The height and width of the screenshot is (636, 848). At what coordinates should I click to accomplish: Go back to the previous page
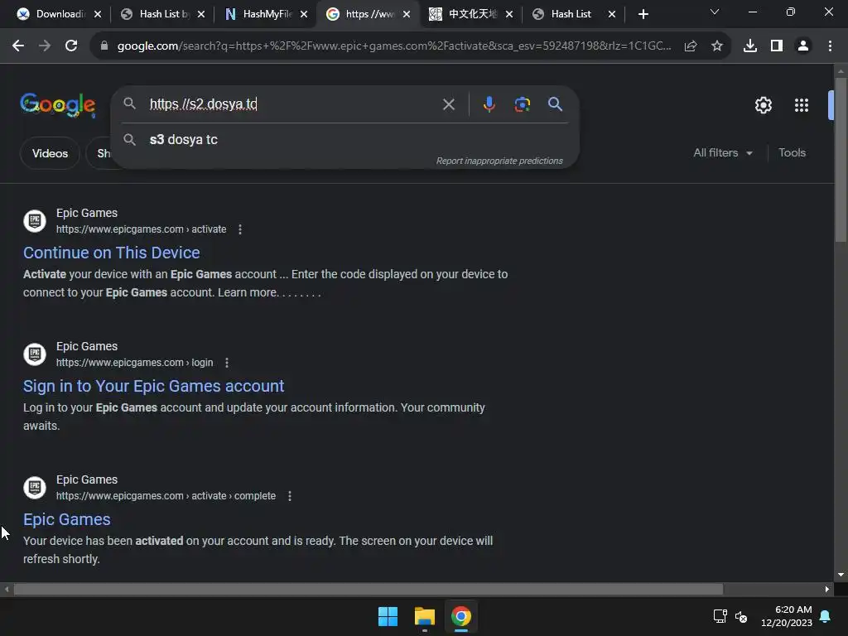[18, 46]
